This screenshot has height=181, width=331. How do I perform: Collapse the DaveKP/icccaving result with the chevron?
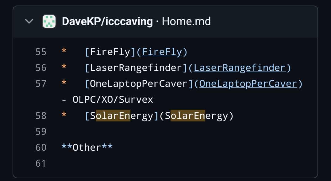(29, 22)
